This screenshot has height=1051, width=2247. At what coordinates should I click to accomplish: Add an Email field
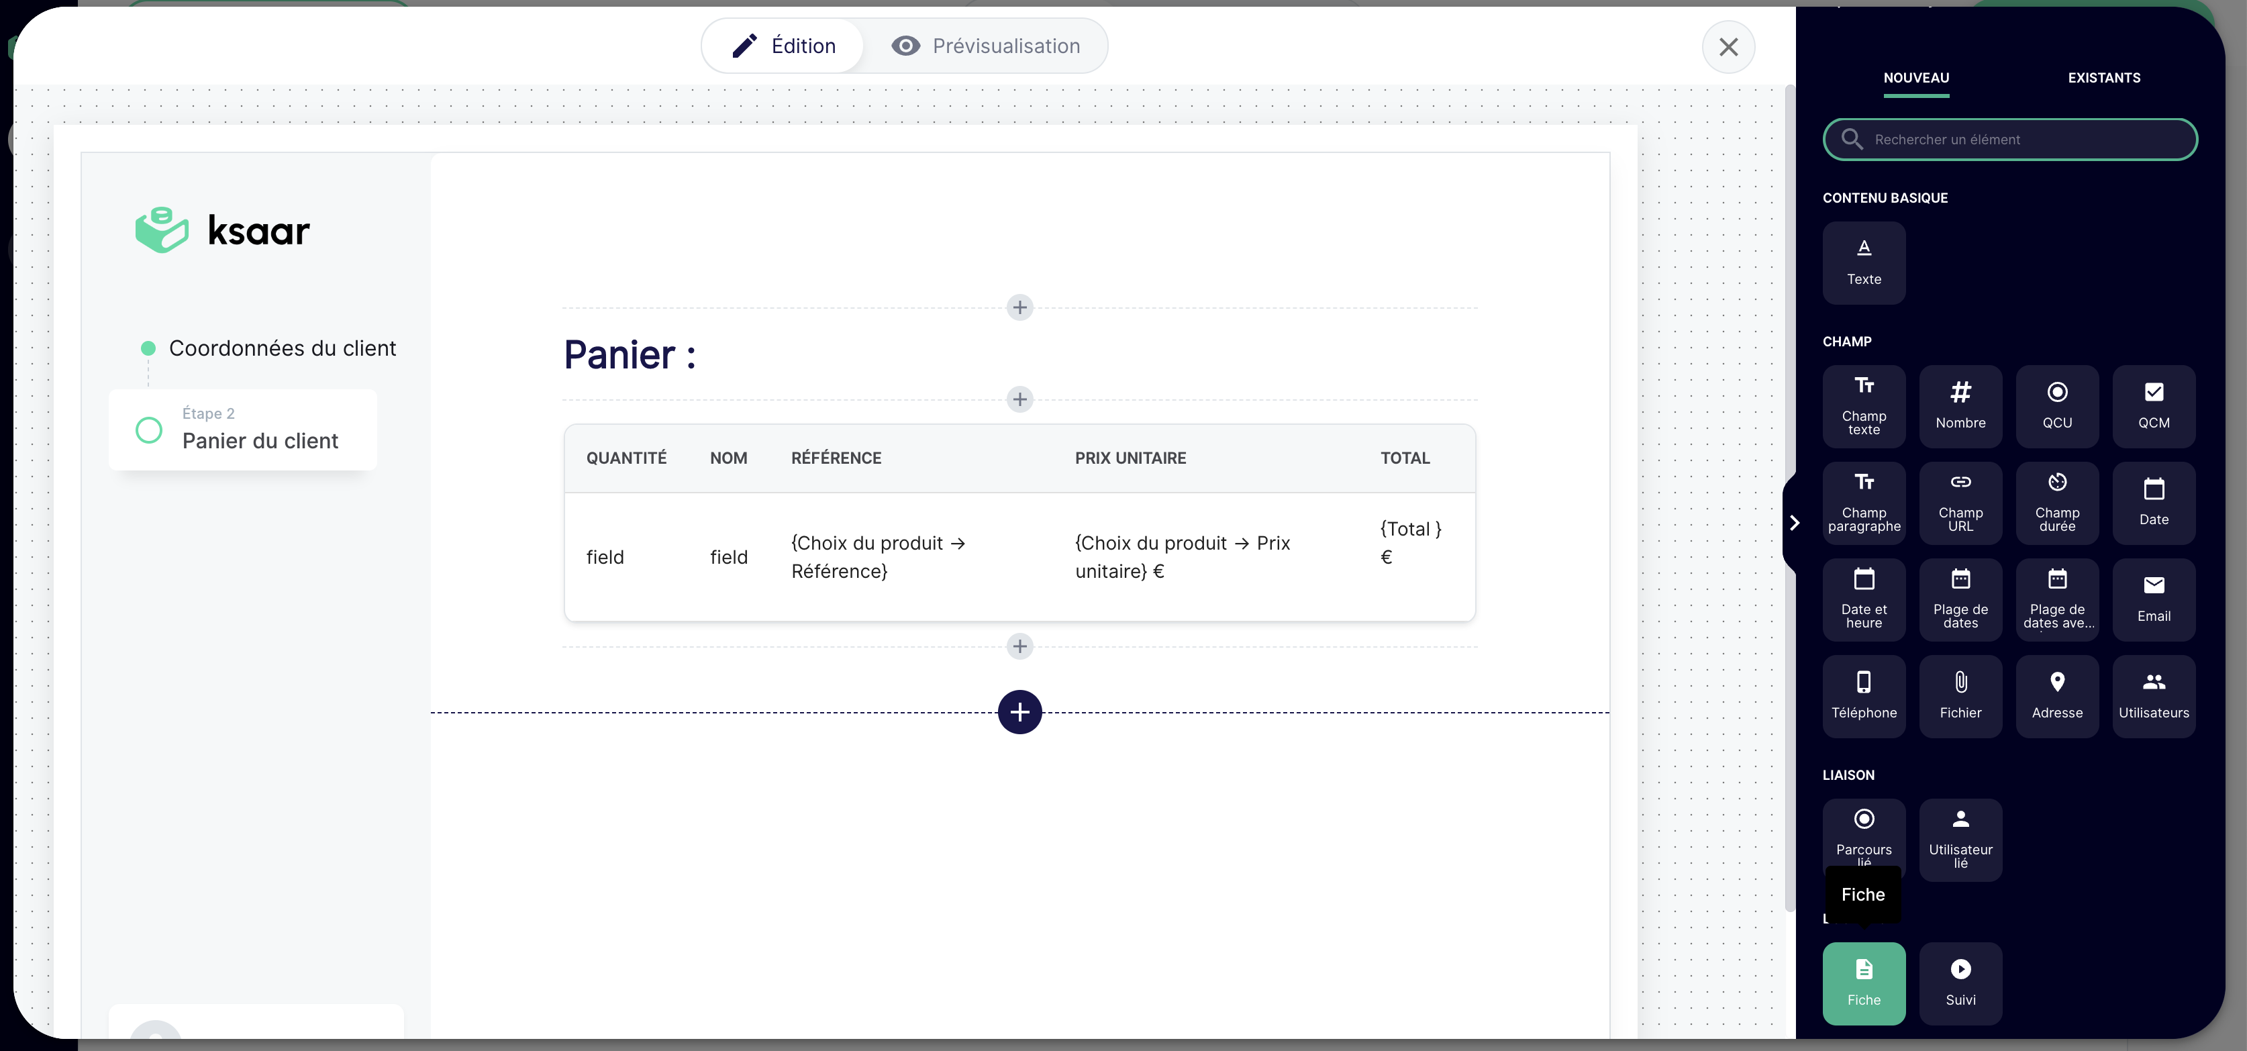coord(2154,600)
